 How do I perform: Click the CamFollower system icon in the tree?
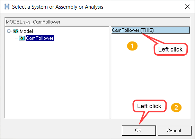coord(22,38)
